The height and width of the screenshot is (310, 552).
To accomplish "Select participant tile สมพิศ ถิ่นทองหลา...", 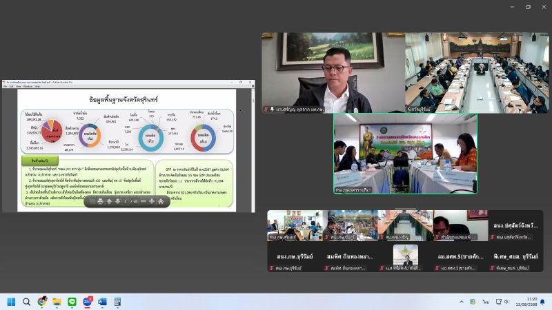I will click(350, 256).
